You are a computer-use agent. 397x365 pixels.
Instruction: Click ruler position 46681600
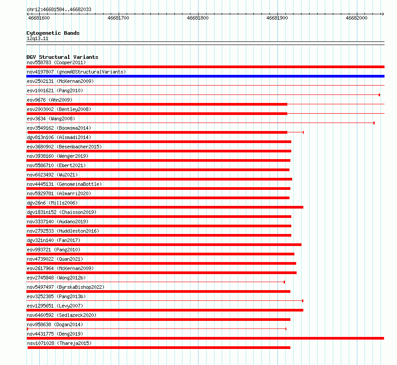click(39, 18)
